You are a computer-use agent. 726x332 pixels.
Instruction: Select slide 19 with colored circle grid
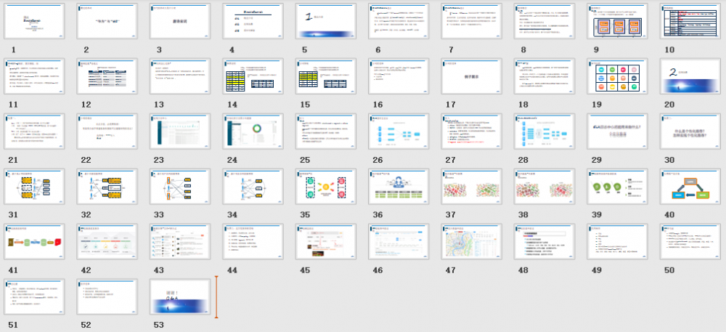tap(618, 76)
